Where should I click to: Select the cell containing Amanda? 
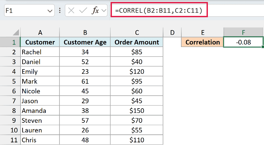tap(40, 111)
